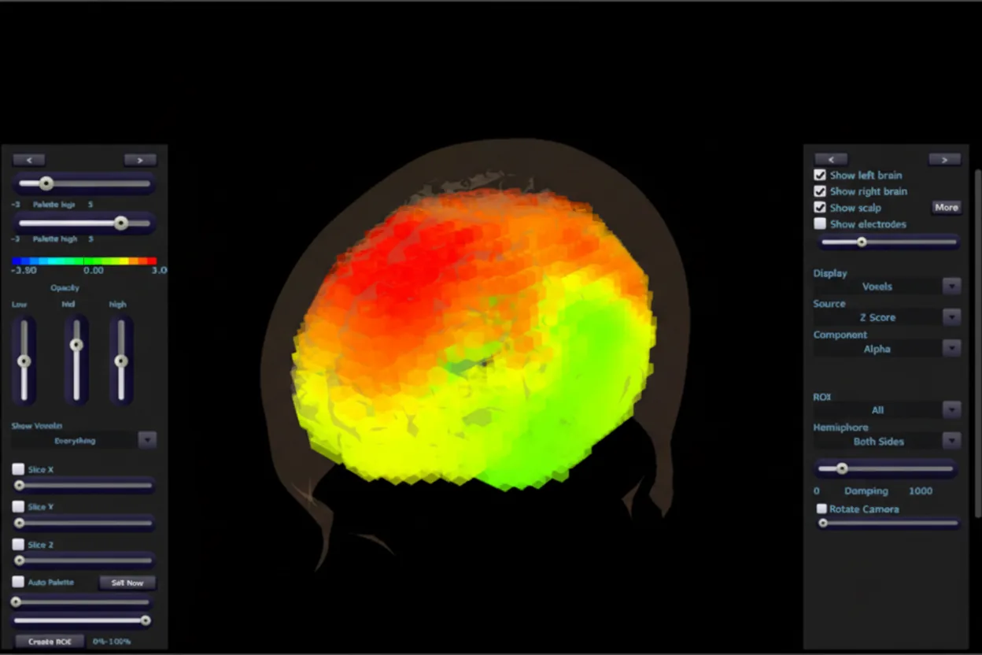Click the left panel's next arrow button
The height and width of the screenshot is (655, 982).
(140, 160)
